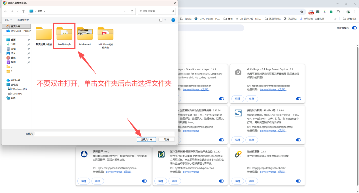The image size is (359, 193).
Task: Disable the GoFullPage extension toggle
Action: point(298,99)
